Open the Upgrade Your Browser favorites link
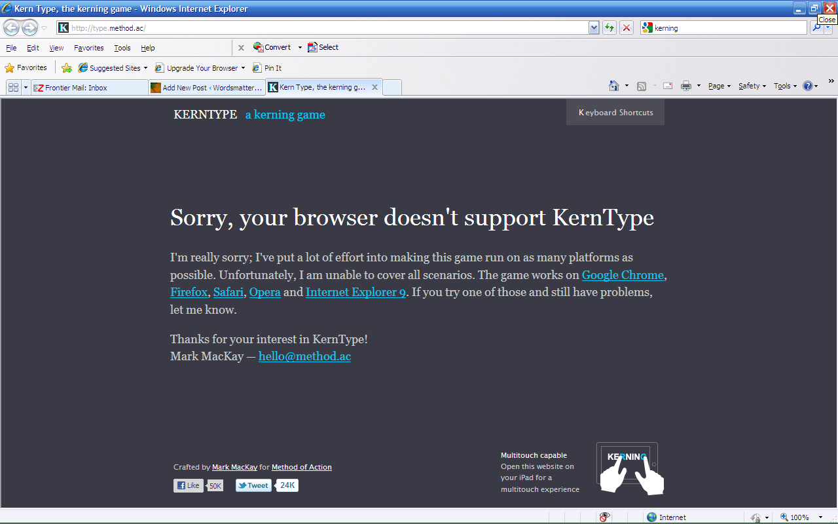 point(200,67)
